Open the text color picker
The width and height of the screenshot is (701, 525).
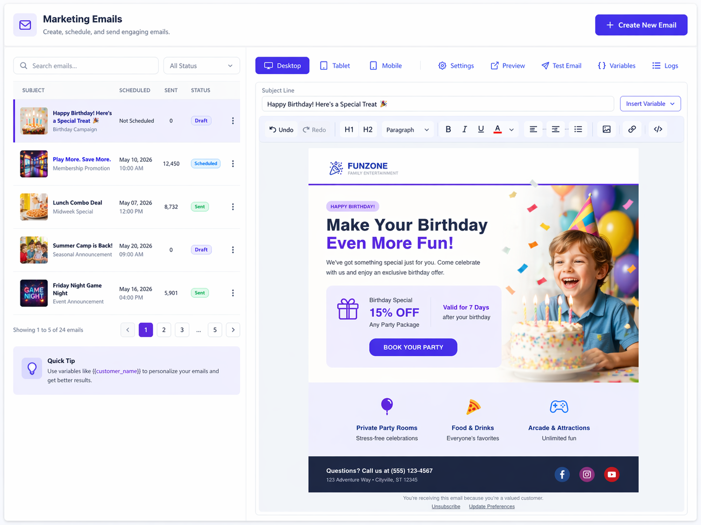pos(497,129)
